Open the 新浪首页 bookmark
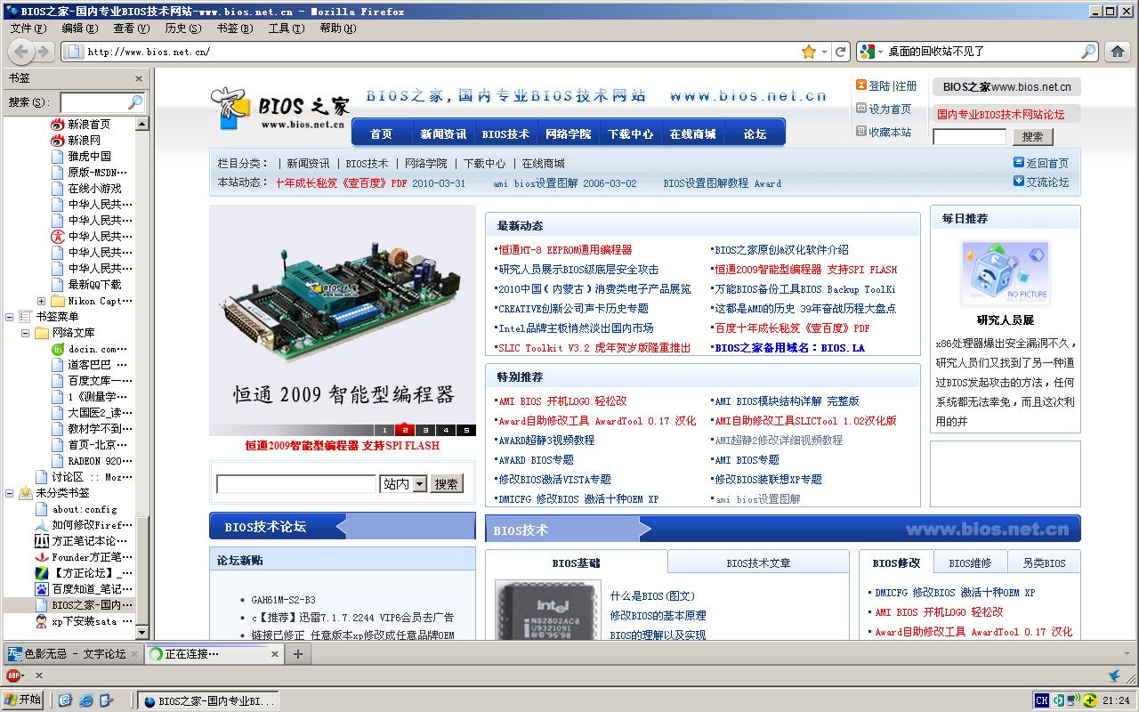 click(x=89, y=125)
